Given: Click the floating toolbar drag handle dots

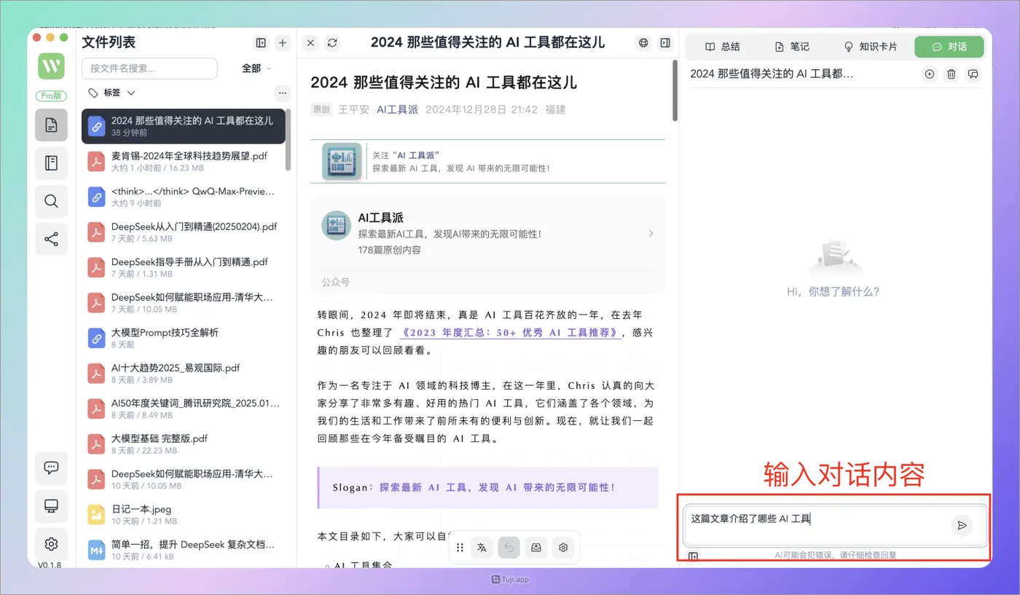Looking at the screenshot, I should pos(460,548).
